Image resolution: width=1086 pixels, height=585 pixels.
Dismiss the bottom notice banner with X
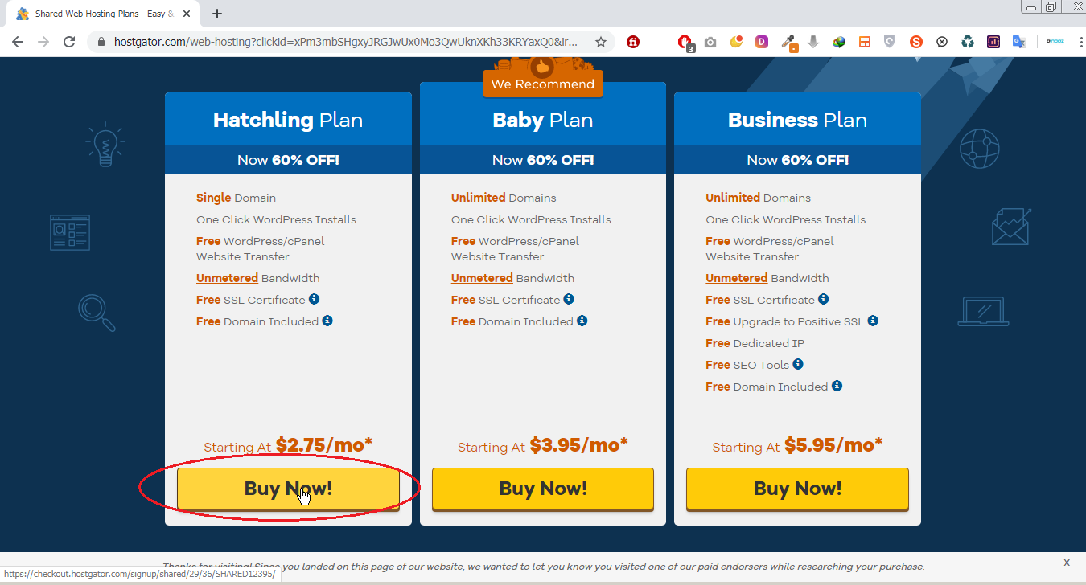[1067, 562]
